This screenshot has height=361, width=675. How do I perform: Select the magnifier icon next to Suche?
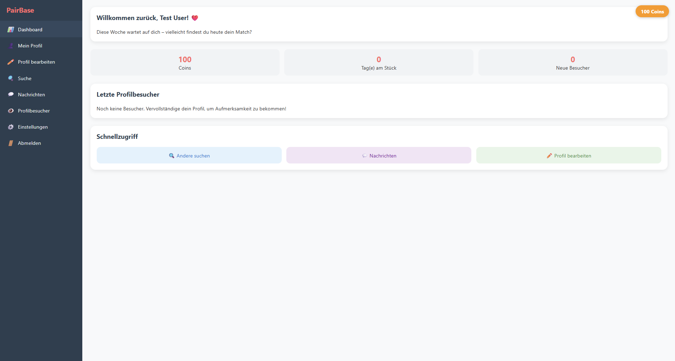point(11,78)
